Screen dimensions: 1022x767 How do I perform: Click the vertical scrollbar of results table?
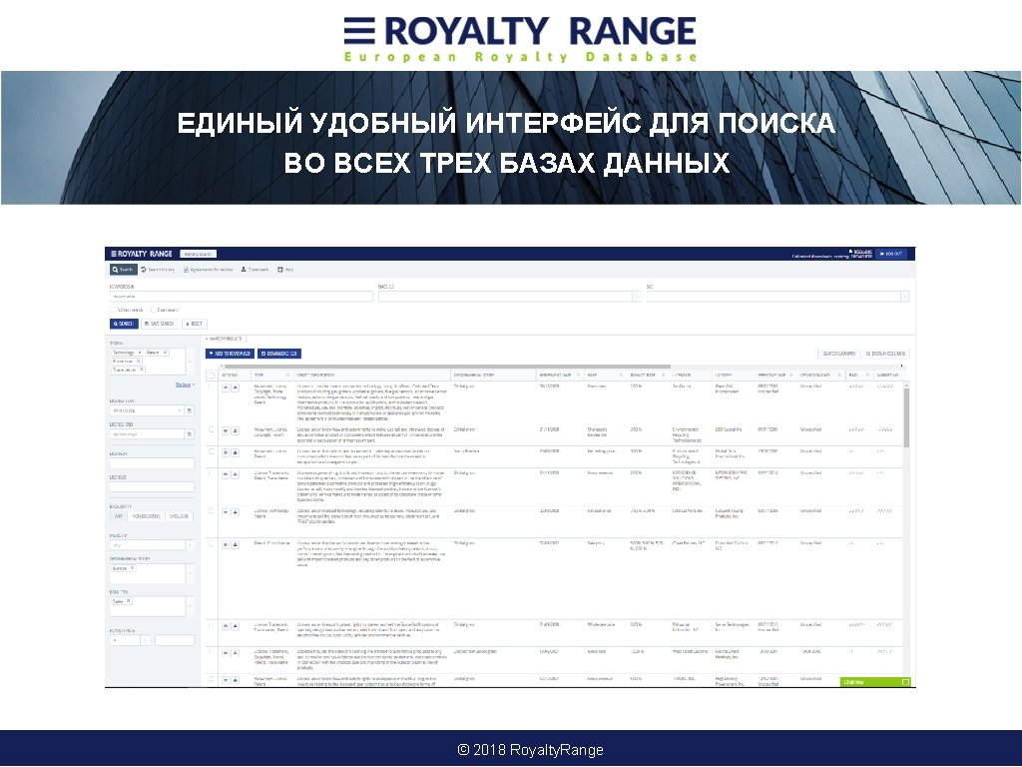pyautogui.click(x=906, y=416)
